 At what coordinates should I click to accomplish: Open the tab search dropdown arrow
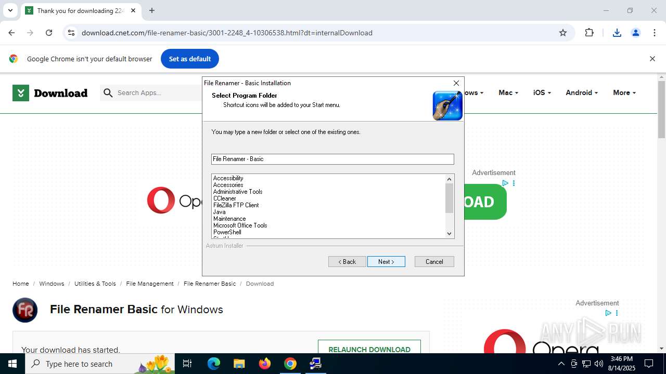tap(10, 10)
